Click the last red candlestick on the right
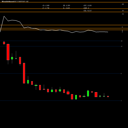 pyautogui.click(x=108, y=97)
